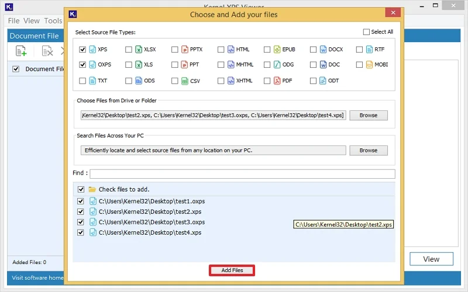
Task: Click the PPT file type icon
Action: (x=185, y=64)
